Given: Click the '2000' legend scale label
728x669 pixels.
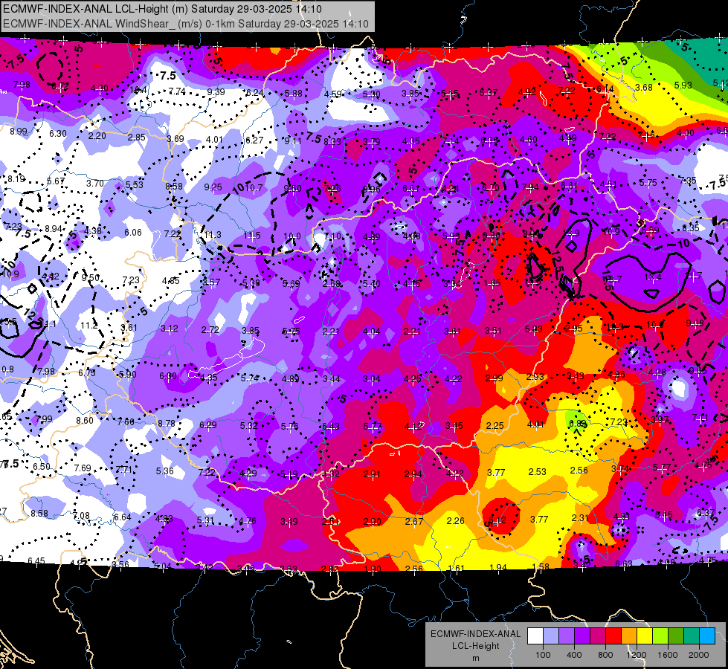Looking at the screenshot, I should (x=699, y=655).
